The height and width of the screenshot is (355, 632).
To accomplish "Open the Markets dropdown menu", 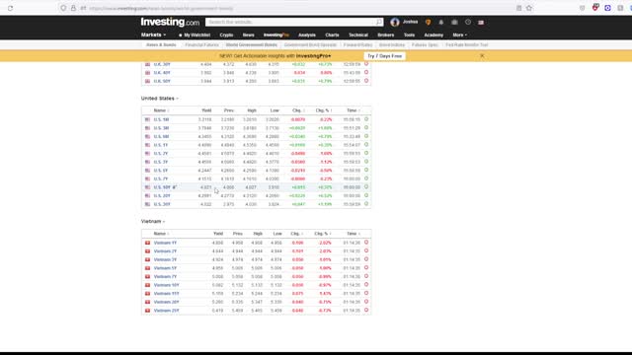I will coord(153,35).
